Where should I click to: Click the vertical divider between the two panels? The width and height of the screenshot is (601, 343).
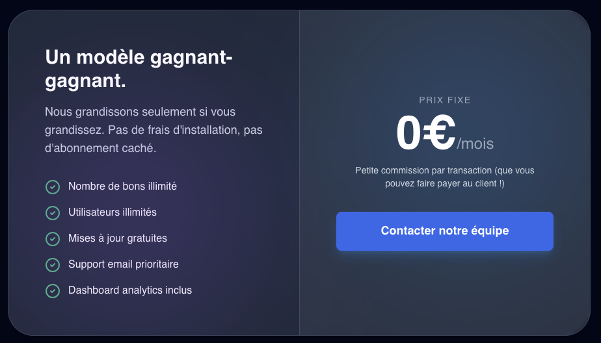click(299, 173)
